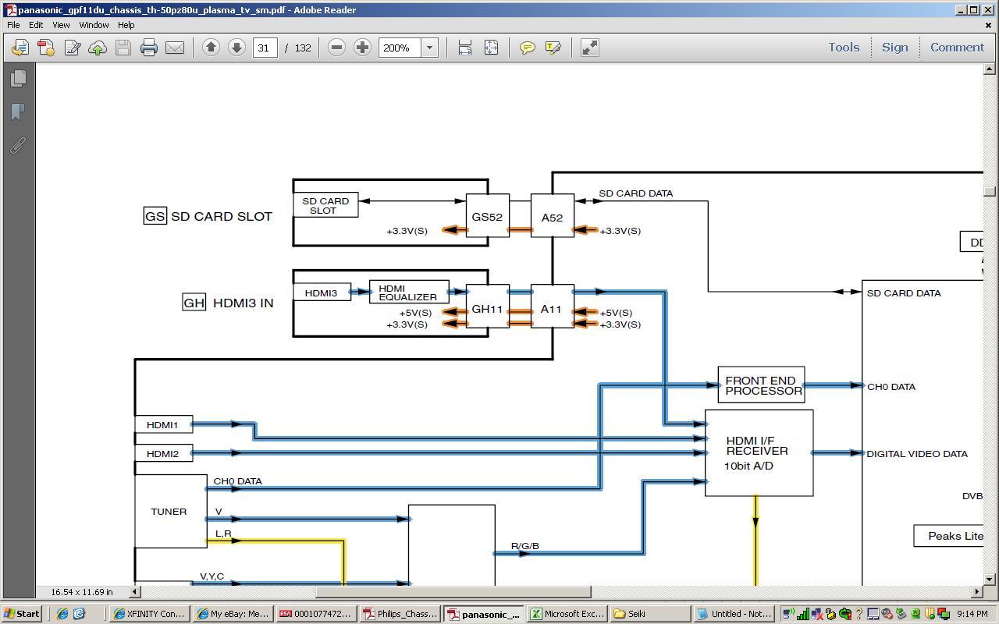999x624 pixels.
Task: Click the Sign button
Action: [894, 48]
